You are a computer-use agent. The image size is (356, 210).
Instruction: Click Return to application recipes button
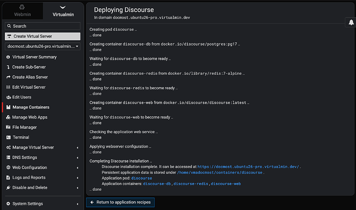120,202
